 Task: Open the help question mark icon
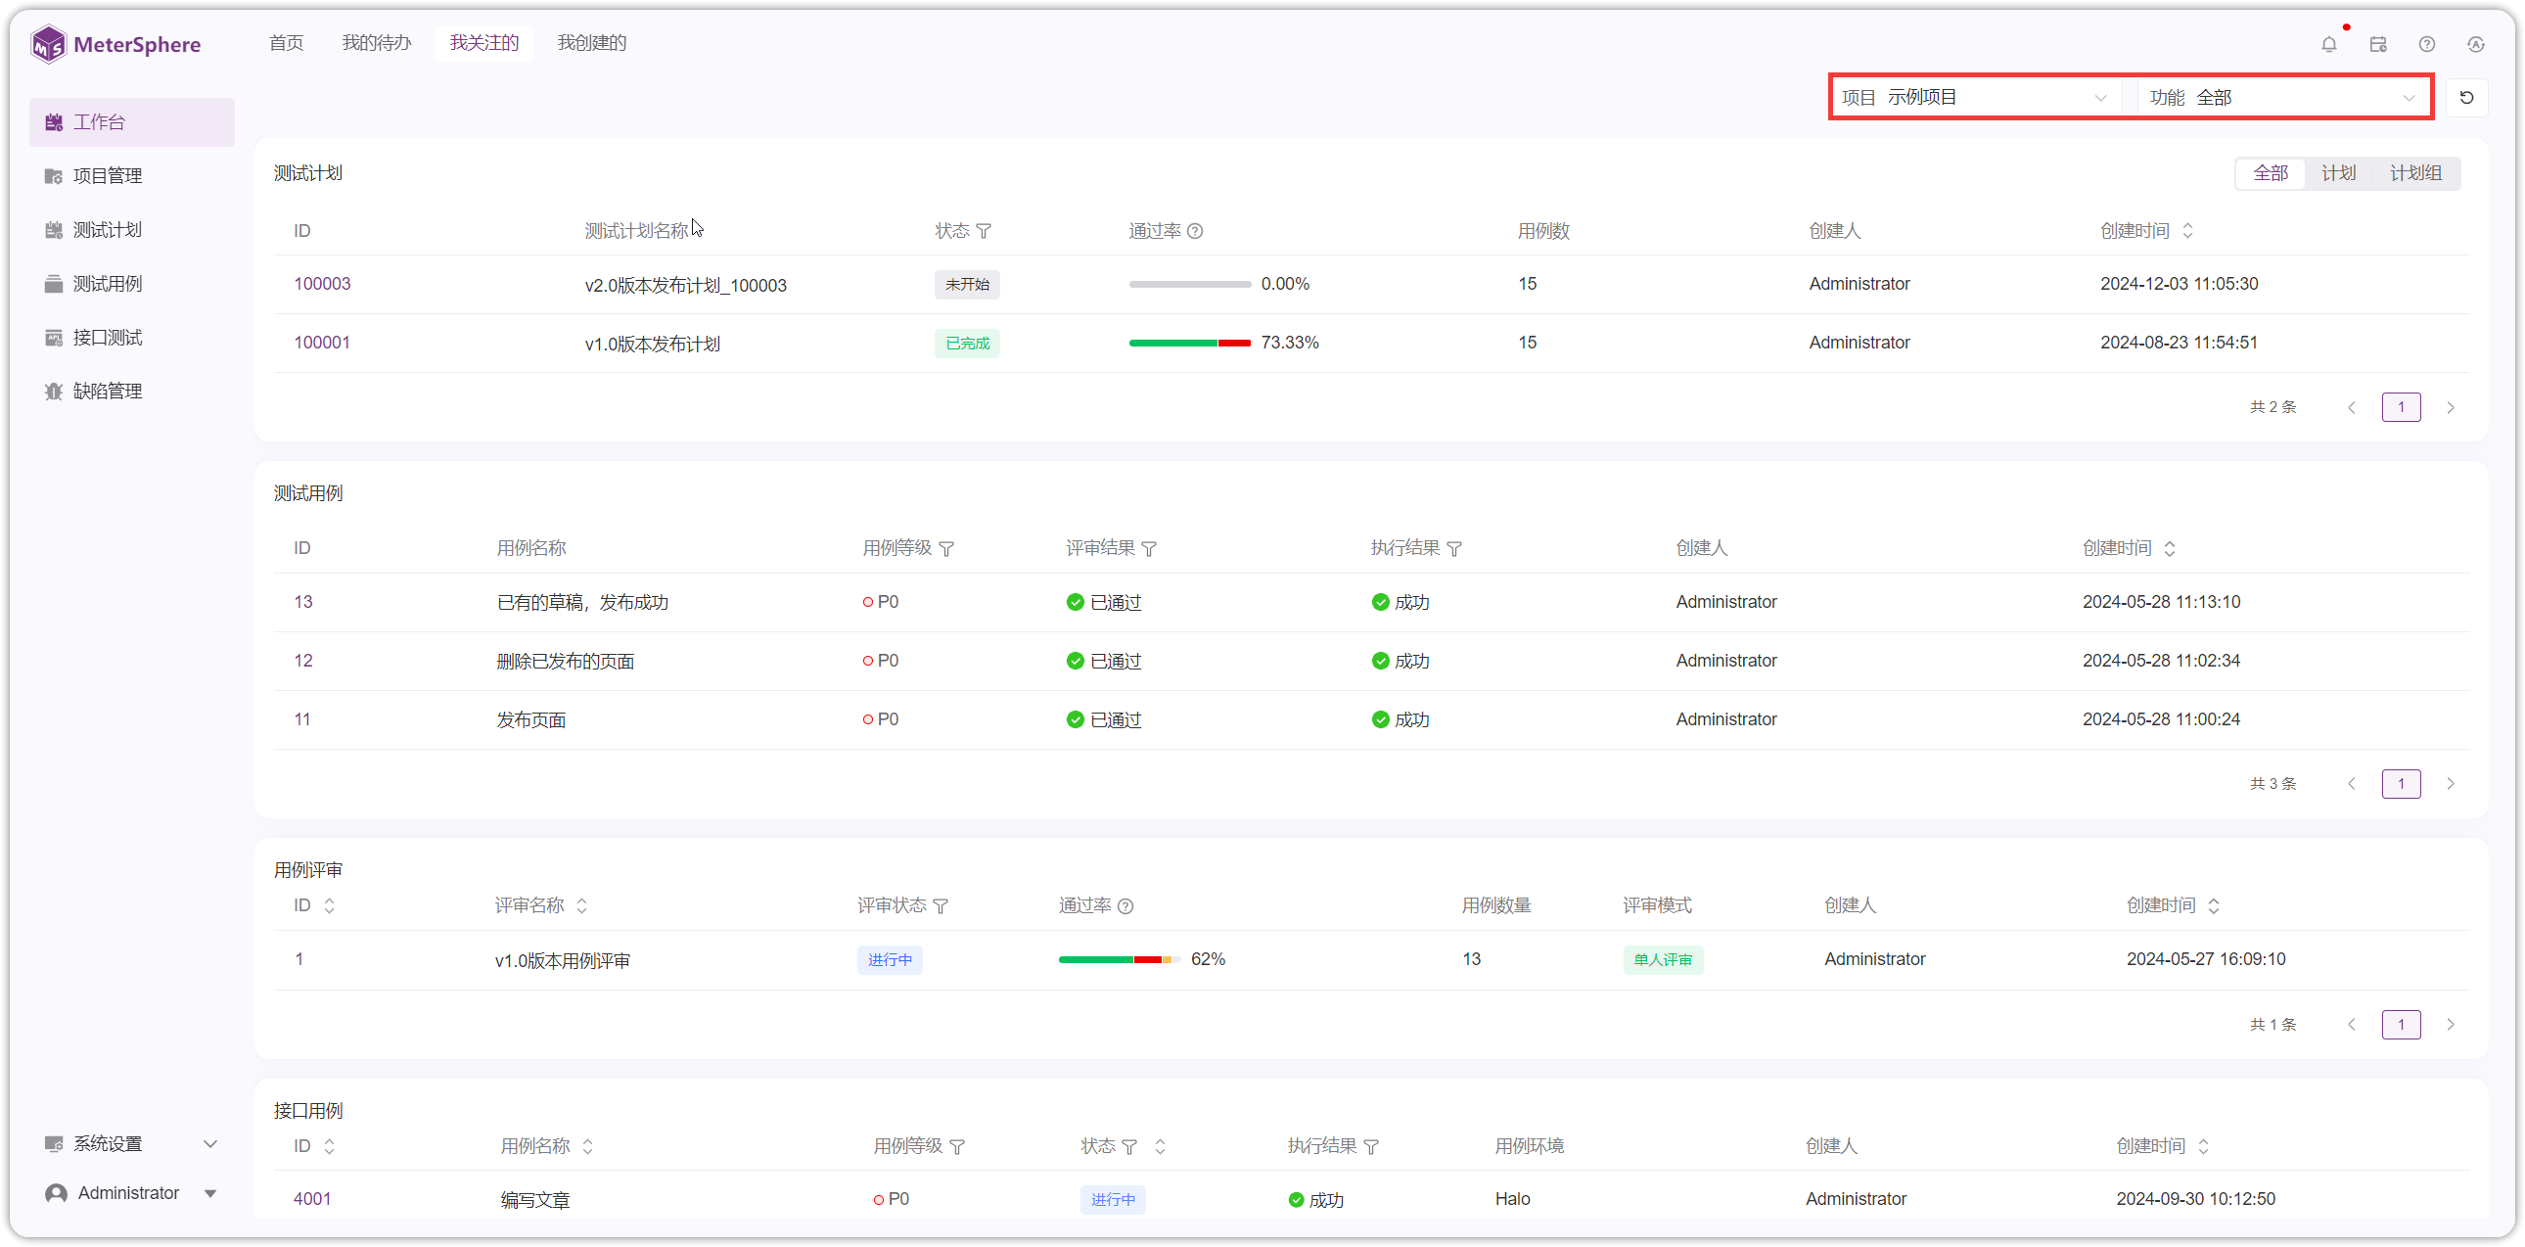[x=2427, y=44]
